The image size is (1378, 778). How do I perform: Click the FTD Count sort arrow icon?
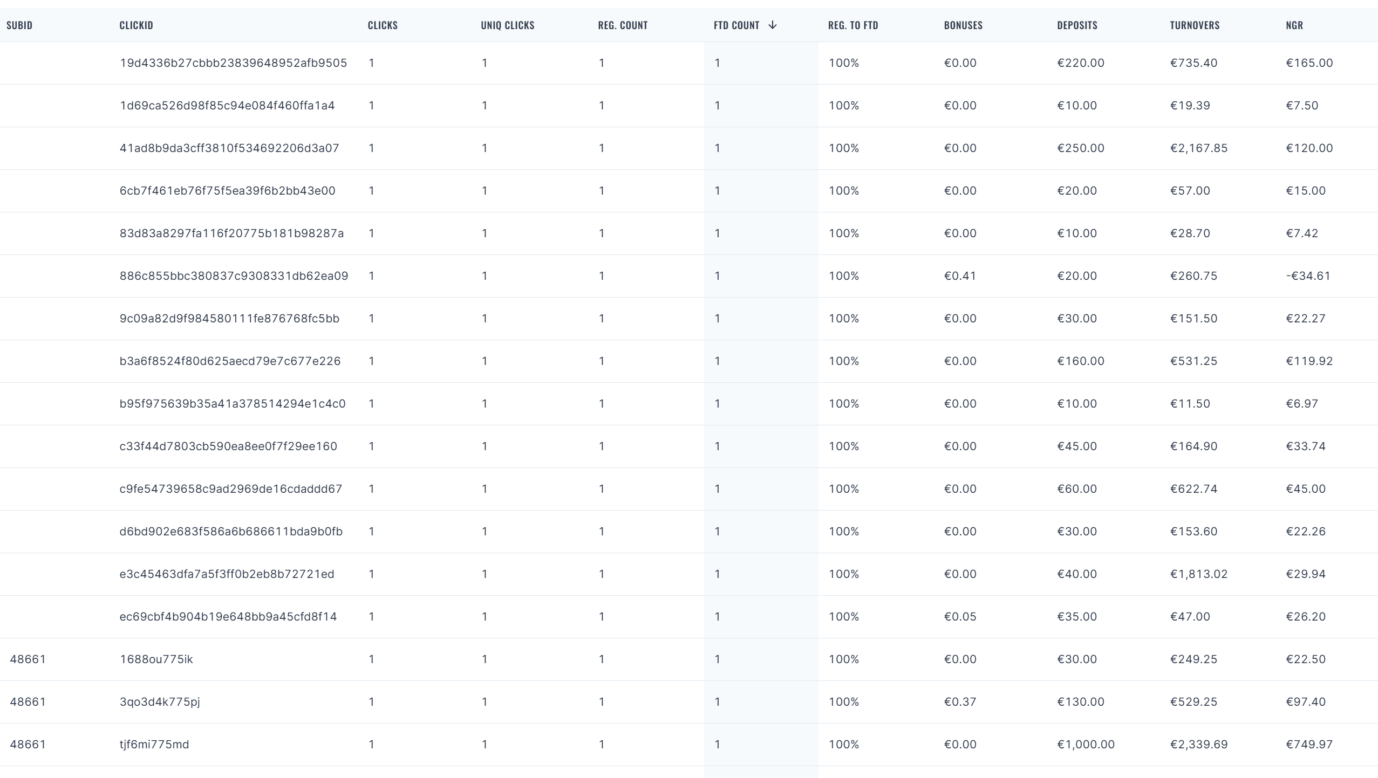tap(772, 25)
